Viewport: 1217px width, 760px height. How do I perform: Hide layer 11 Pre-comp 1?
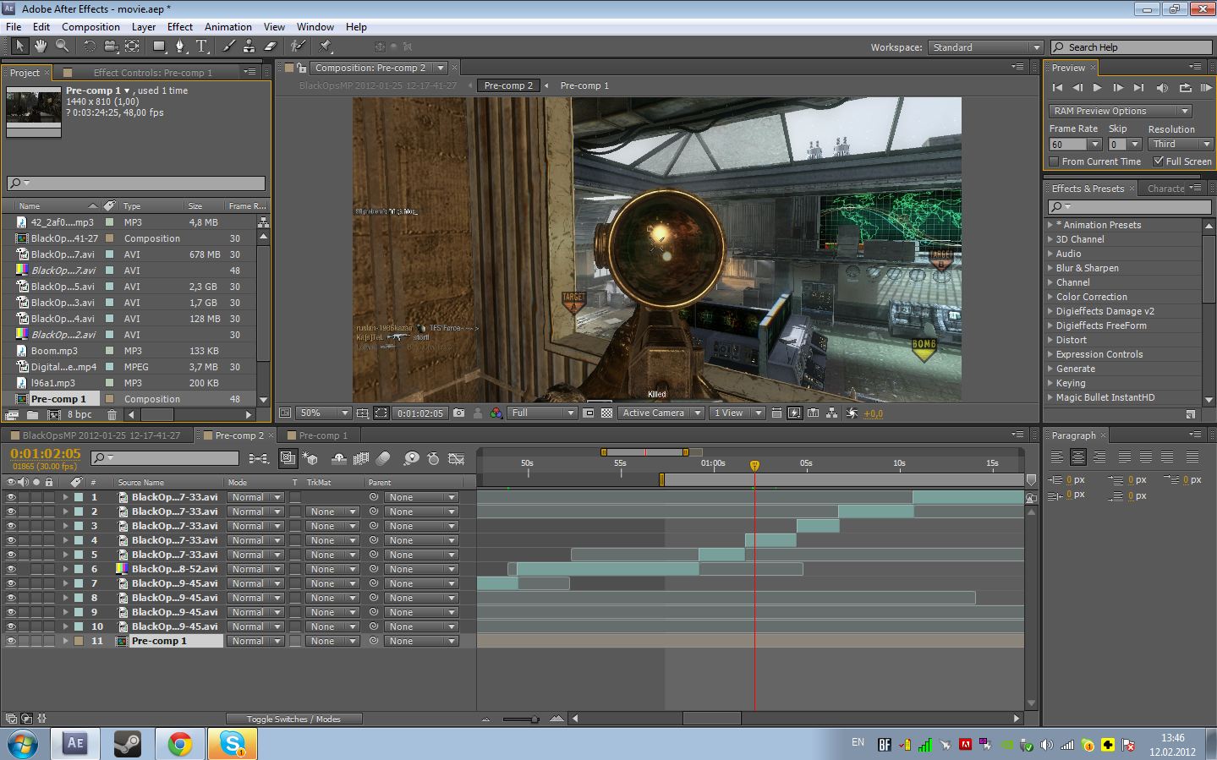pyautogui.click(x=11, y=641)
